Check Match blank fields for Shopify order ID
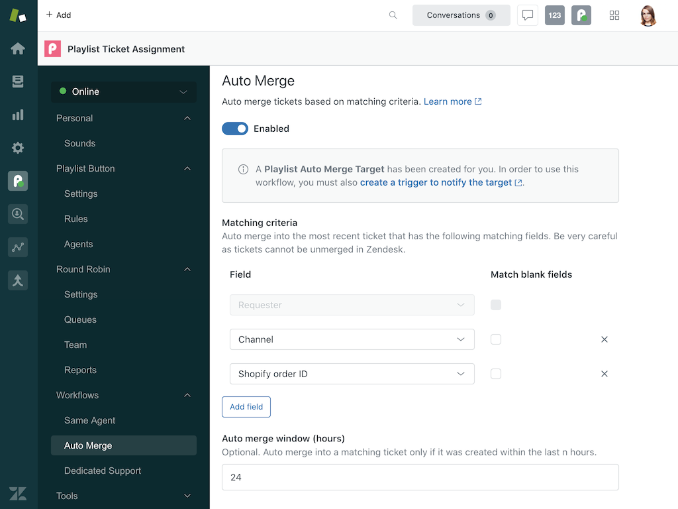 (x=496, y=374)
